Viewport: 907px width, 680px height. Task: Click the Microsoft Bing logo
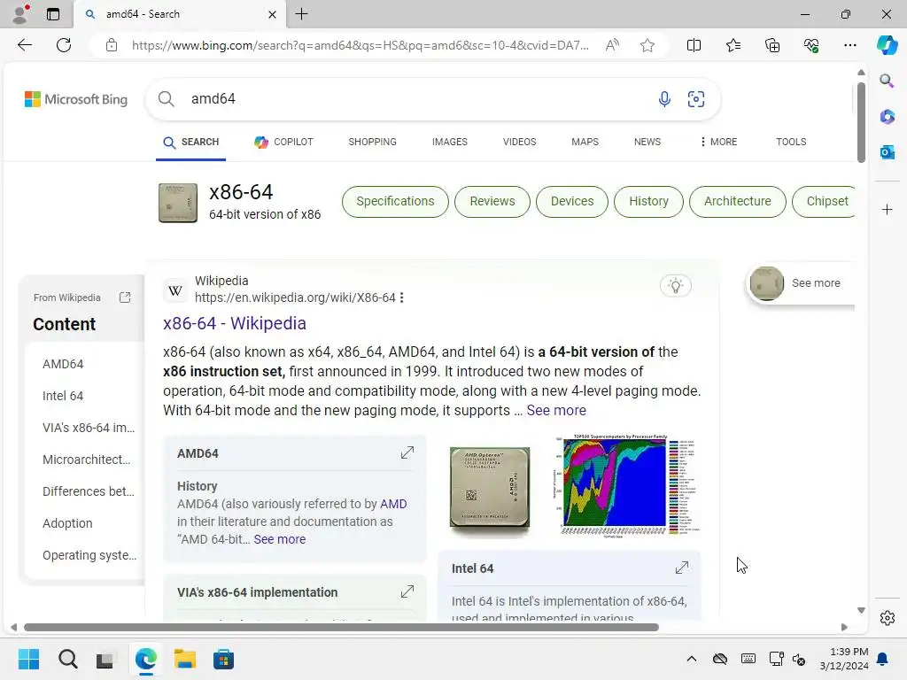(x=76, y=99)
